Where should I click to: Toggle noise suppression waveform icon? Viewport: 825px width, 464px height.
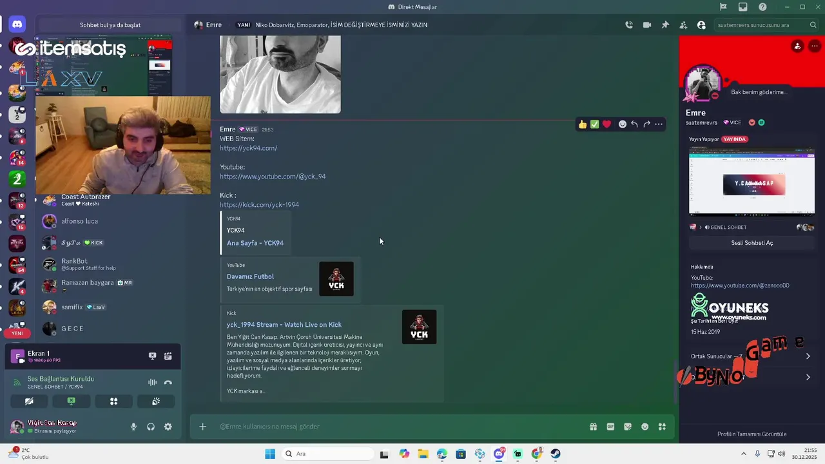coord(152,382)
